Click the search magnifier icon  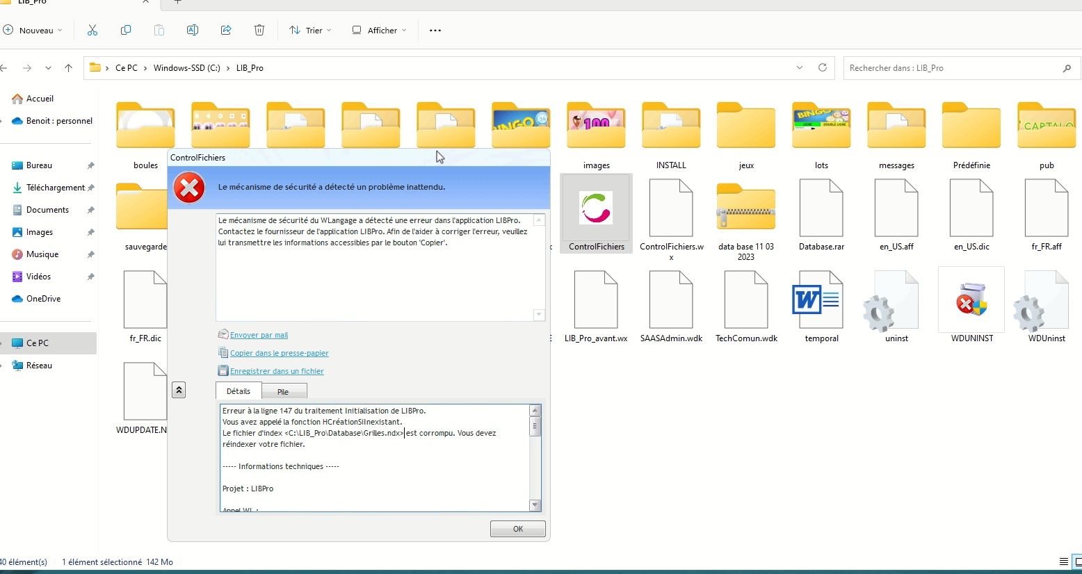(x=1067, y=68)
